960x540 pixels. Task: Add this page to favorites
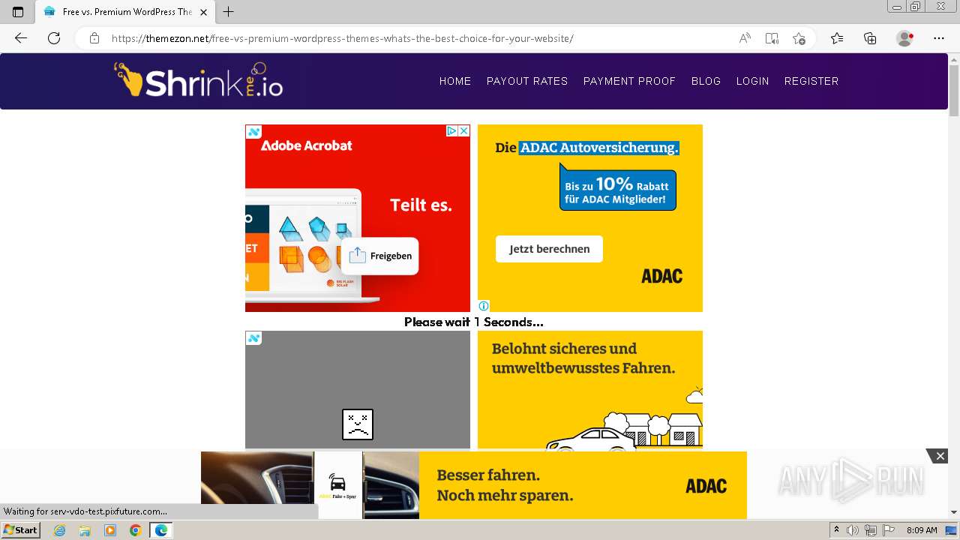pyautogui.click(x=799, y=38)
